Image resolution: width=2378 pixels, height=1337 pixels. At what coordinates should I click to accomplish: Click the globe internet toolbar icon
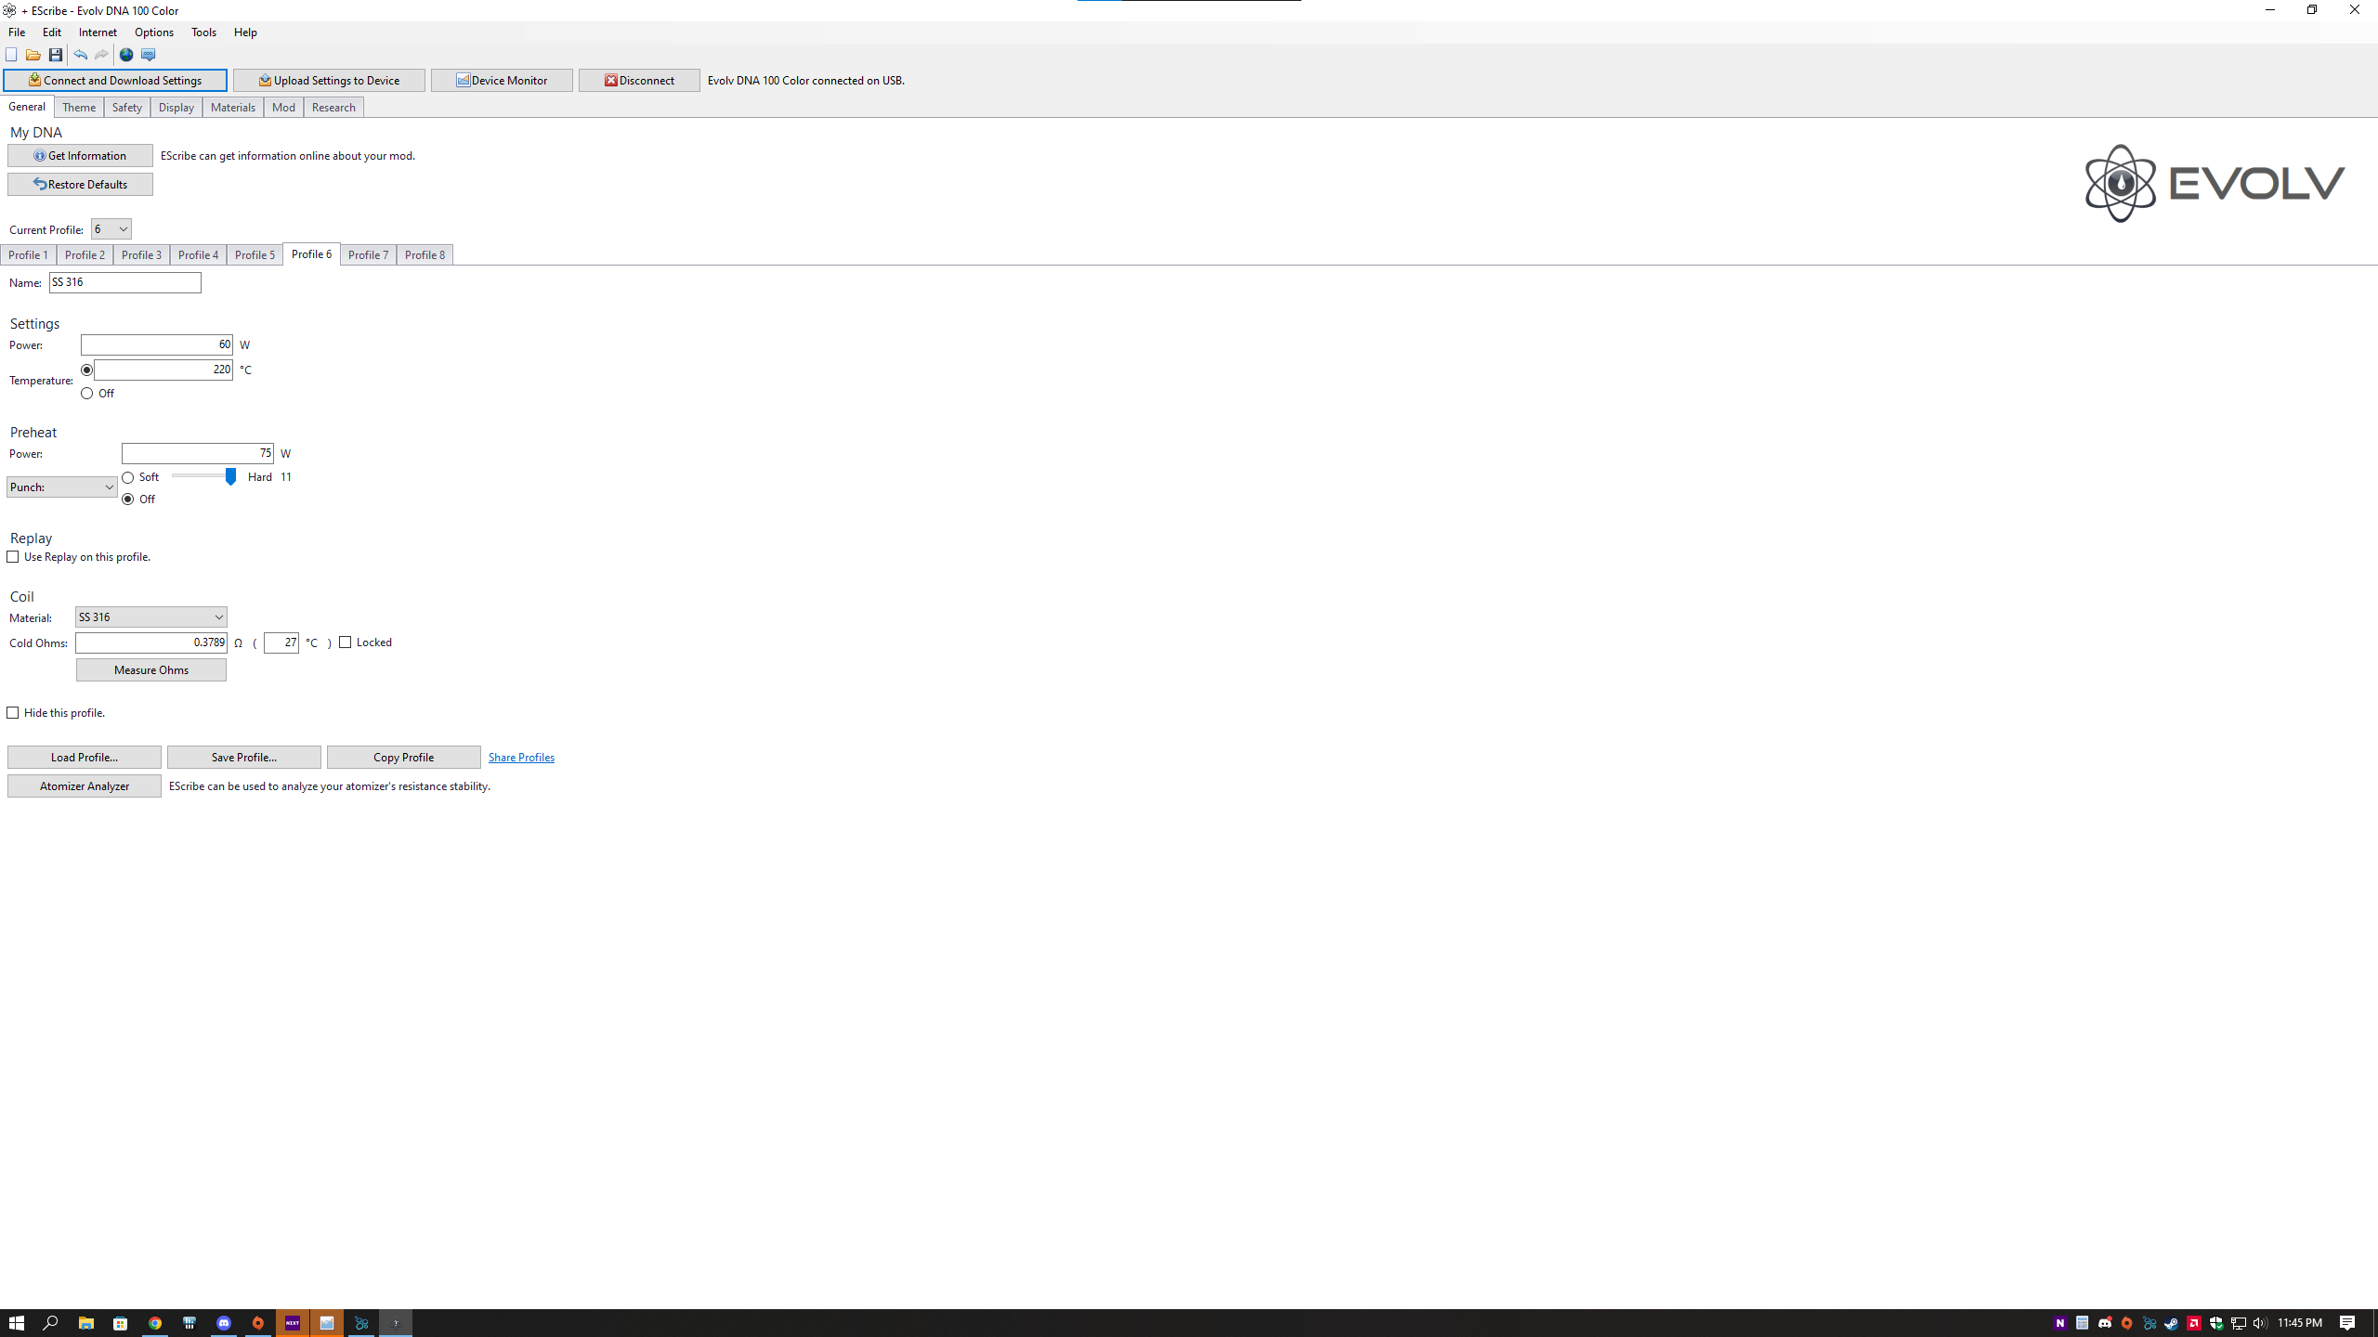point(126,55)
